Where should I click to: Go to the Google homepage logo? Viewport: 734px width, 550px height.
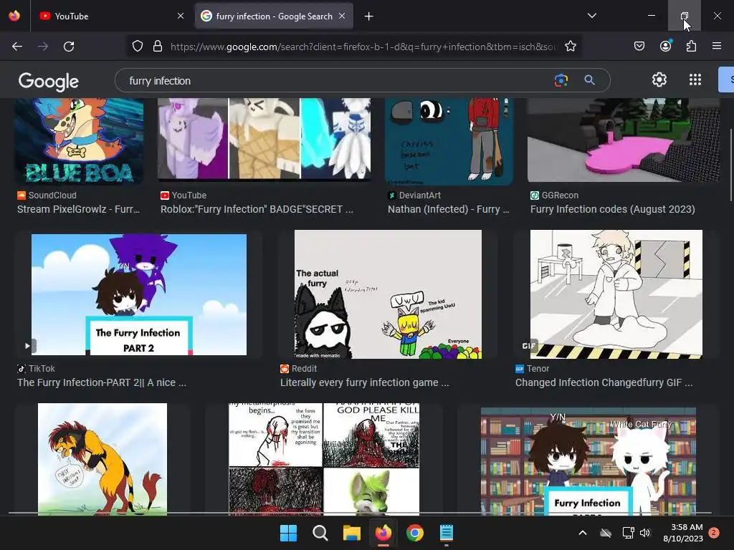click(49, 82)
